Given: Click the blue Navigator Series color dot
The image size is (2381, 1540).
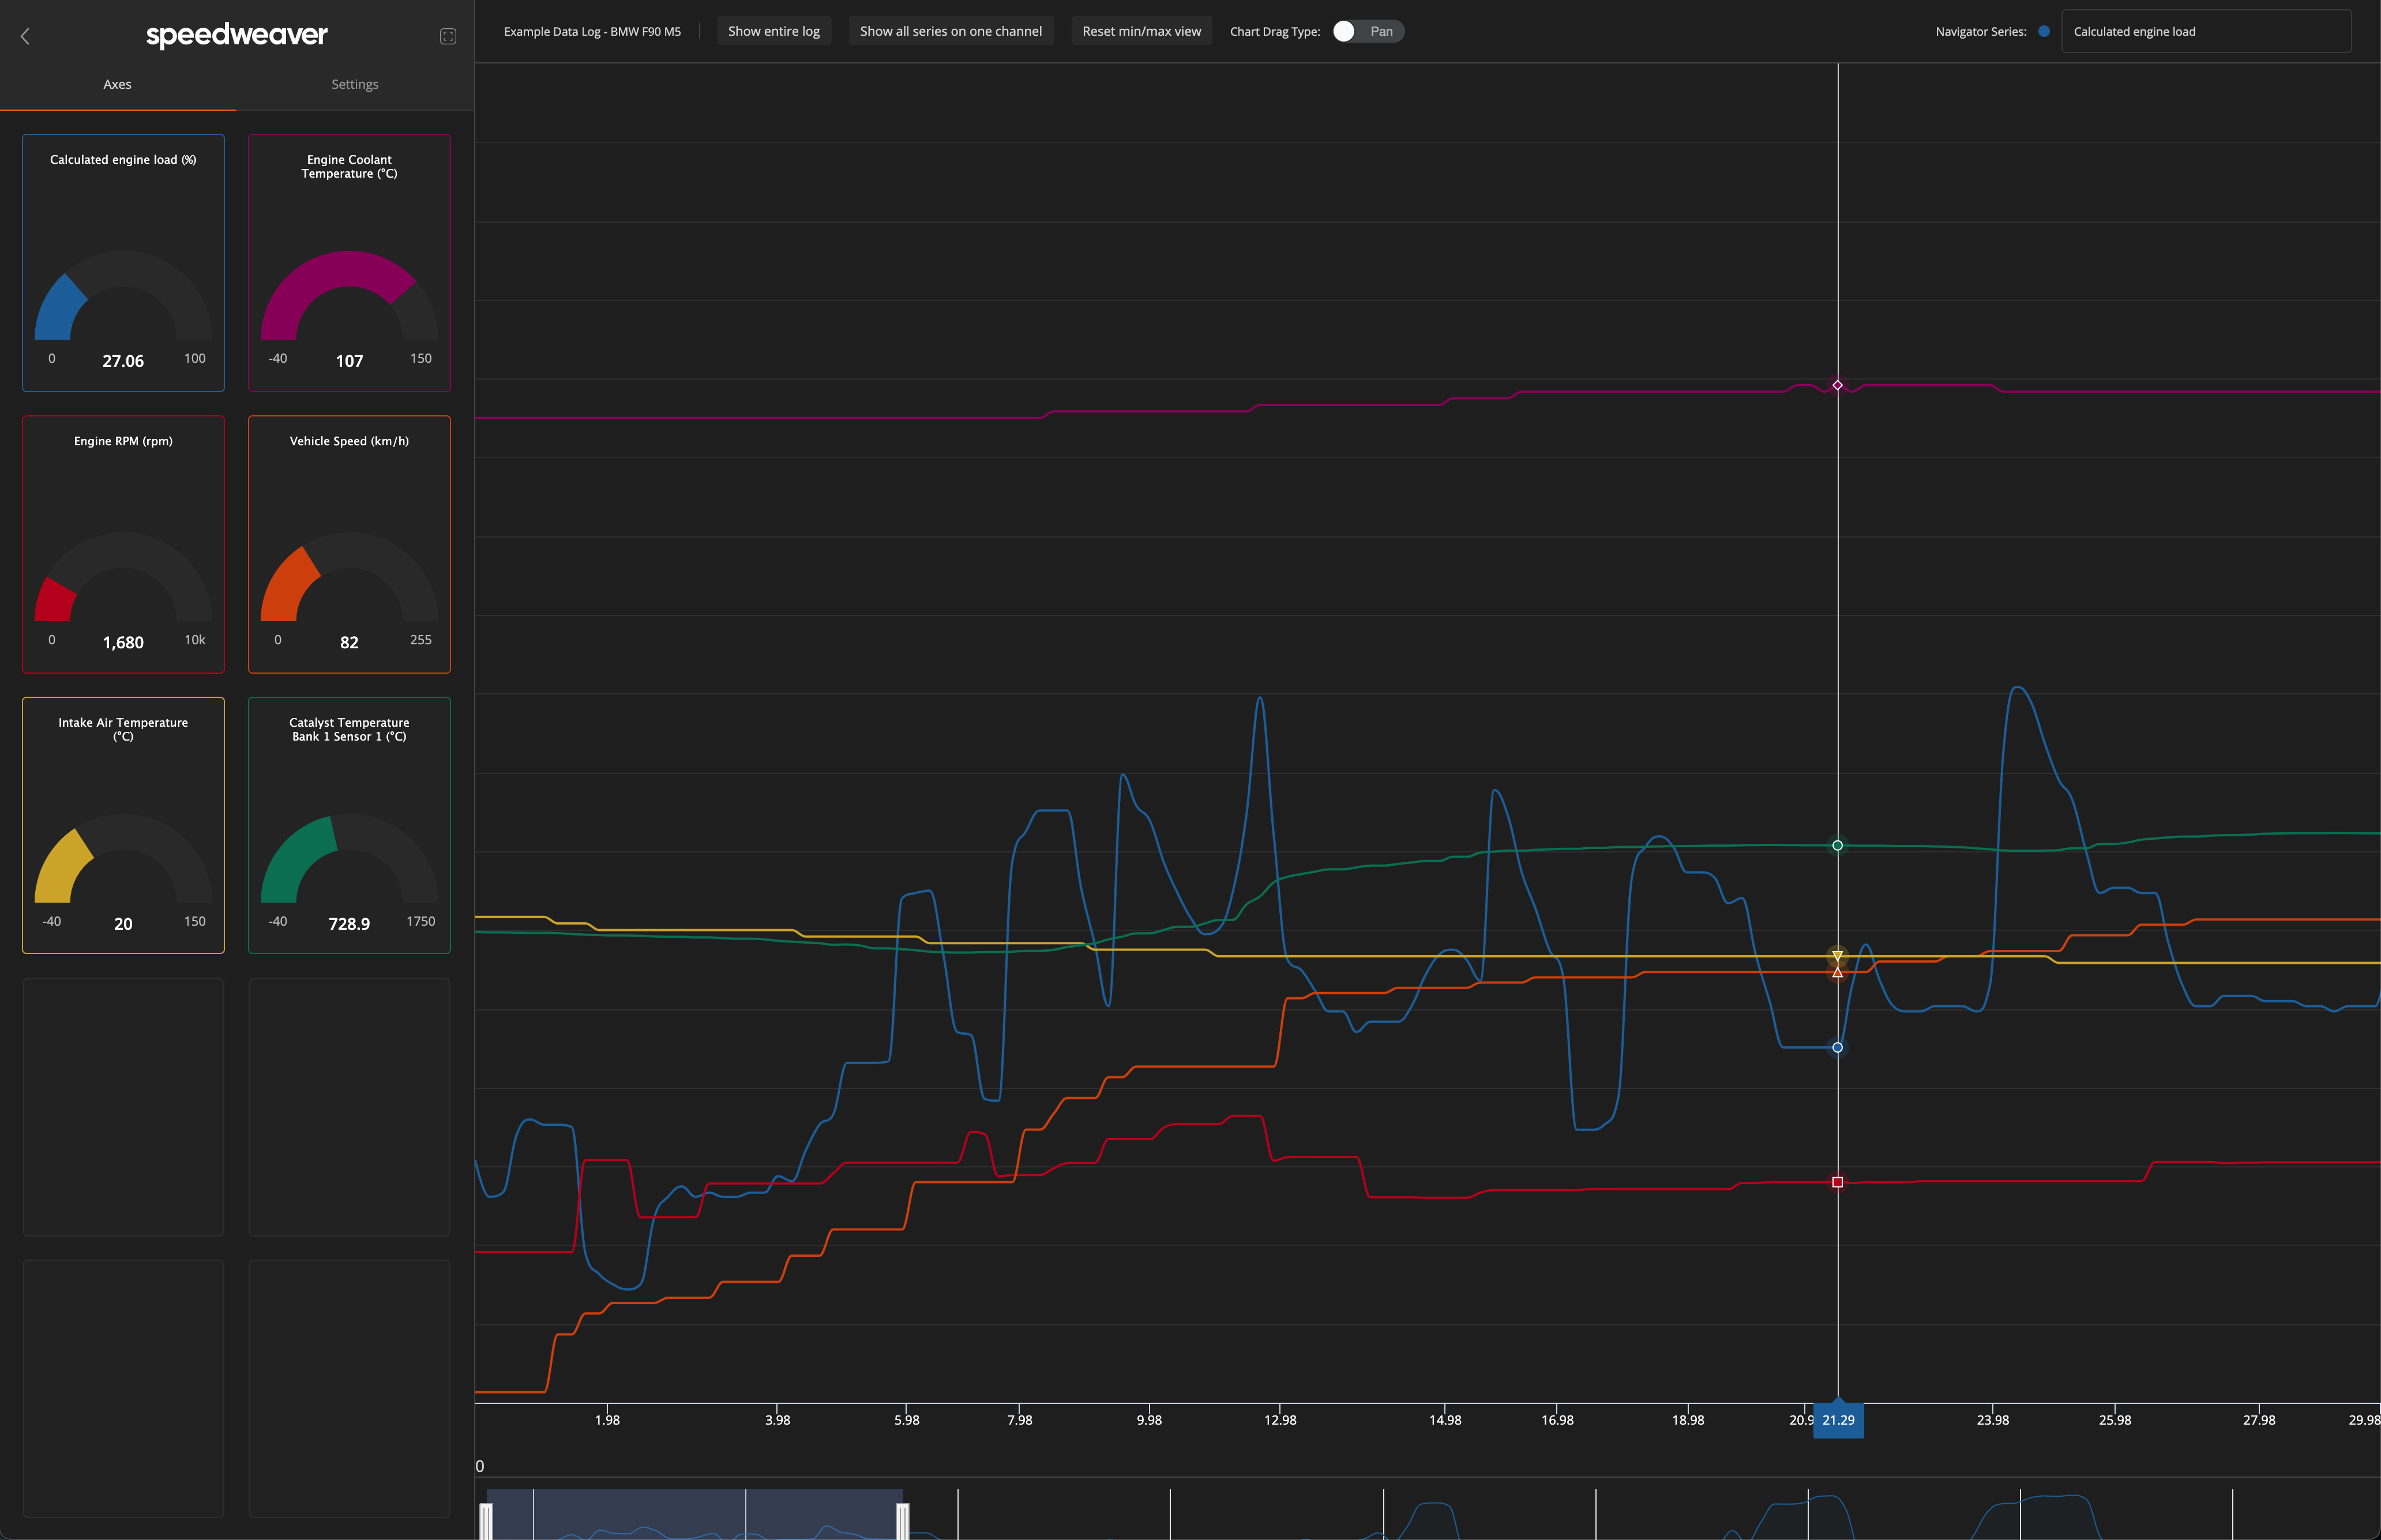Looking at the screenshot, I should (x=2044, y=31).
